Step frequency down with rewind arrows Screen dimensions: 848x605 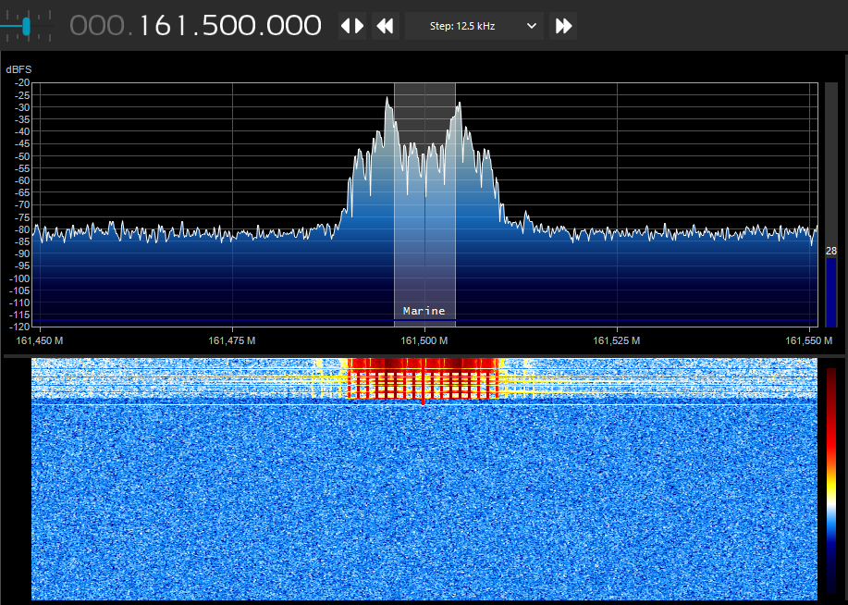[x=385, y=26]
